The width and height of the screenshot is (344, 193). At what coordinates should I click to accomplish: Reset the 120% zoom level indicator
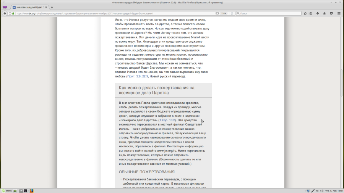224,13
